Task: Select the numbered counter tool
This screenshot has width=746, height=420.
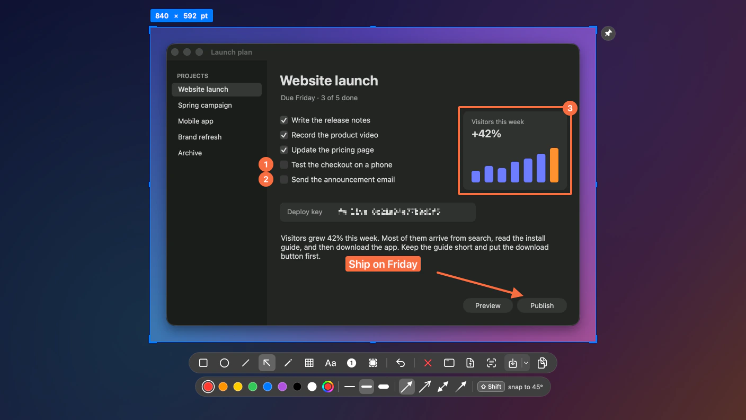Action: (352, 363)
